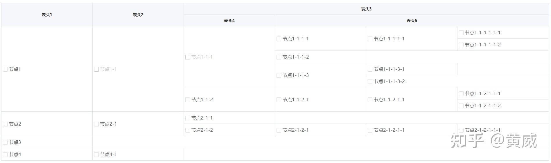The image size is (551, 163).
Task: Click the 表头5 column header
Action: (412, 21)
